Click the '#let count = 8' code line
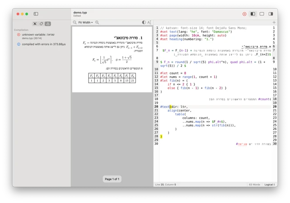Viewport: 290px width, 203px height. click(173, 73)
